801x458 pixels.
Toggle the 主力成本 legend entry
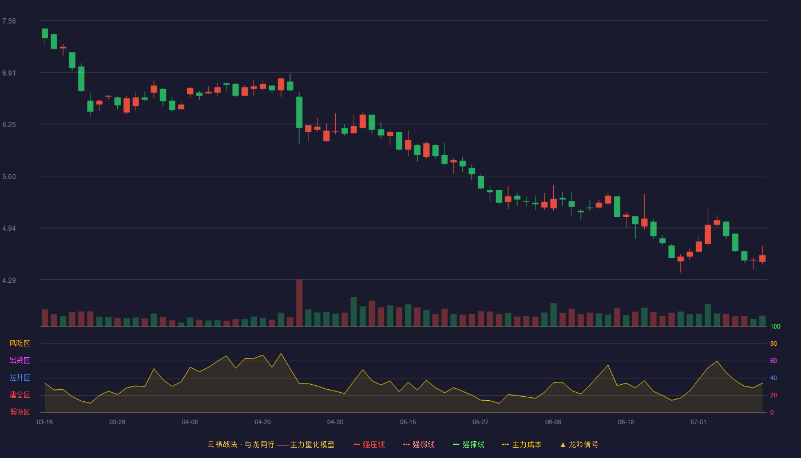[522, 444]
